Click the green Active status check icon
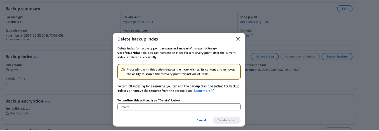Screen dimensions: 379x131 pyautogui.click(x=7, y=70)
